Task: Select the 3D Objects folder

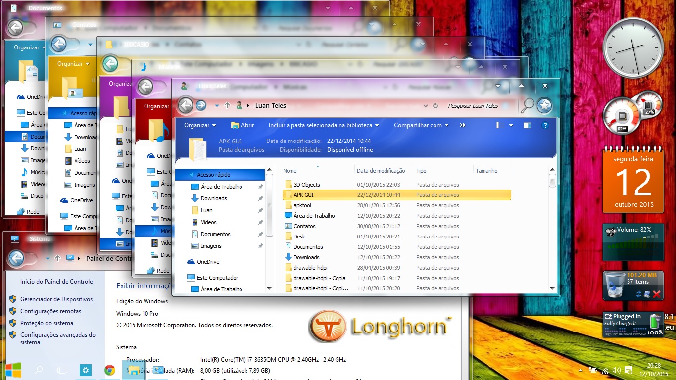Action: [x=307, y=185]
